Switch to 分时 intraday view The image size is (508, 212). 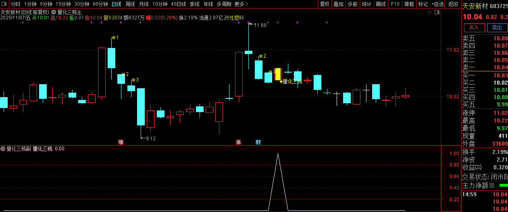click(15, 4)
